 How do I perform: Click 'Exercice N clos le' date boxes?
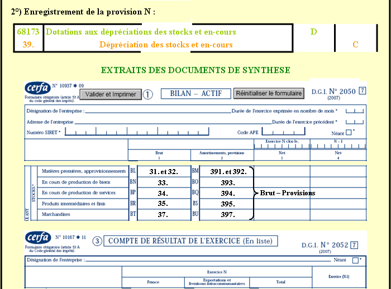click(x=282, y=146)
